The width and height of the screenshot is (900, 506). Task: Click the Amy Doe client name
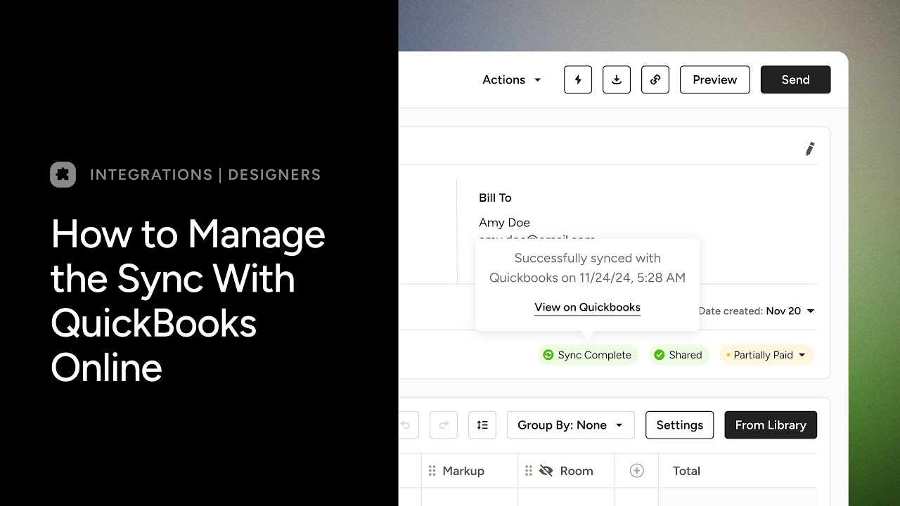[x=504, y=222]
